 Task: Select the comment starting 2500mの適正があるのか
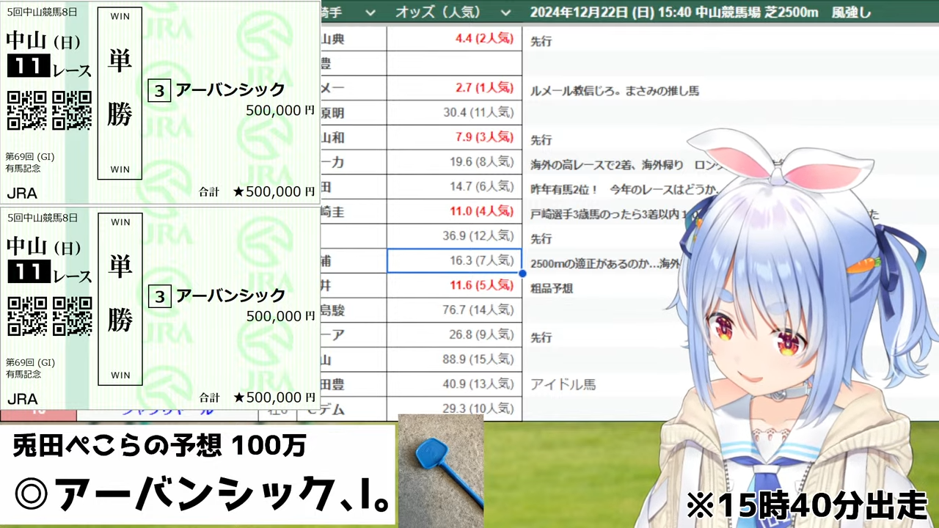pyautogui.click(x=605, y=263)
